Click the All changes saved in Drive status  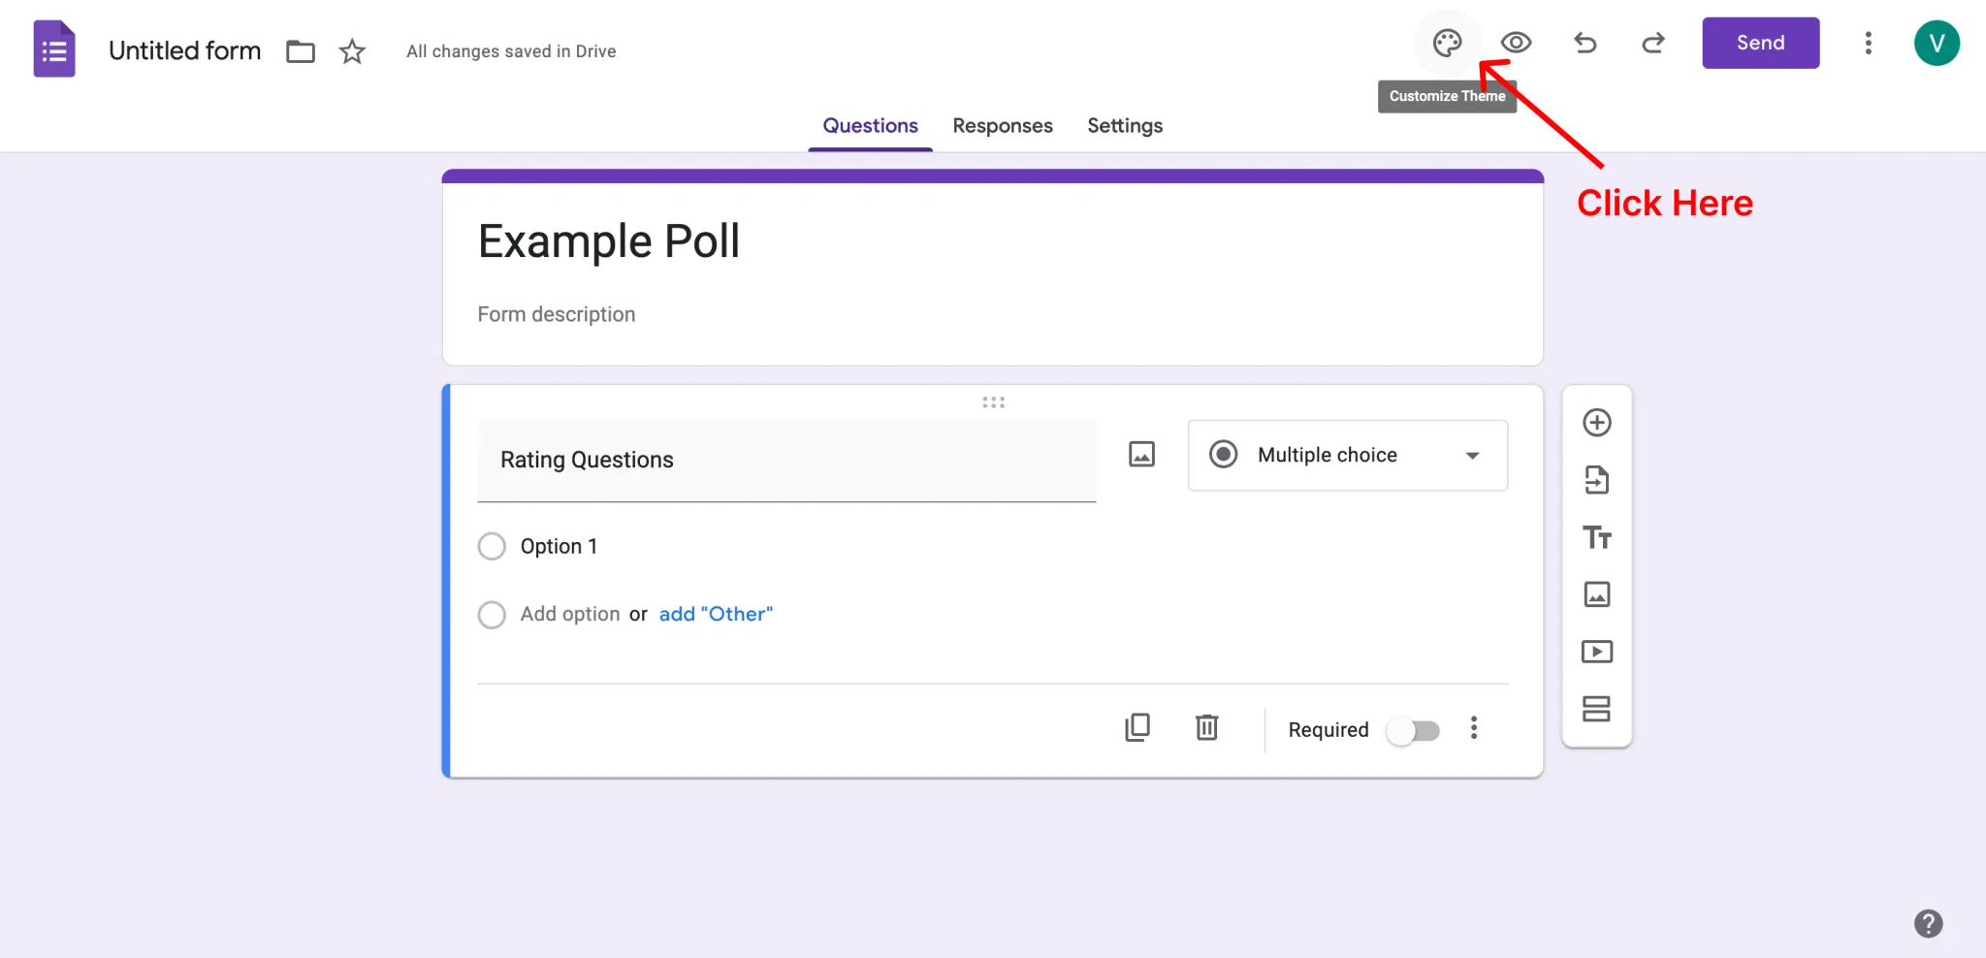[x=511, y=51]
